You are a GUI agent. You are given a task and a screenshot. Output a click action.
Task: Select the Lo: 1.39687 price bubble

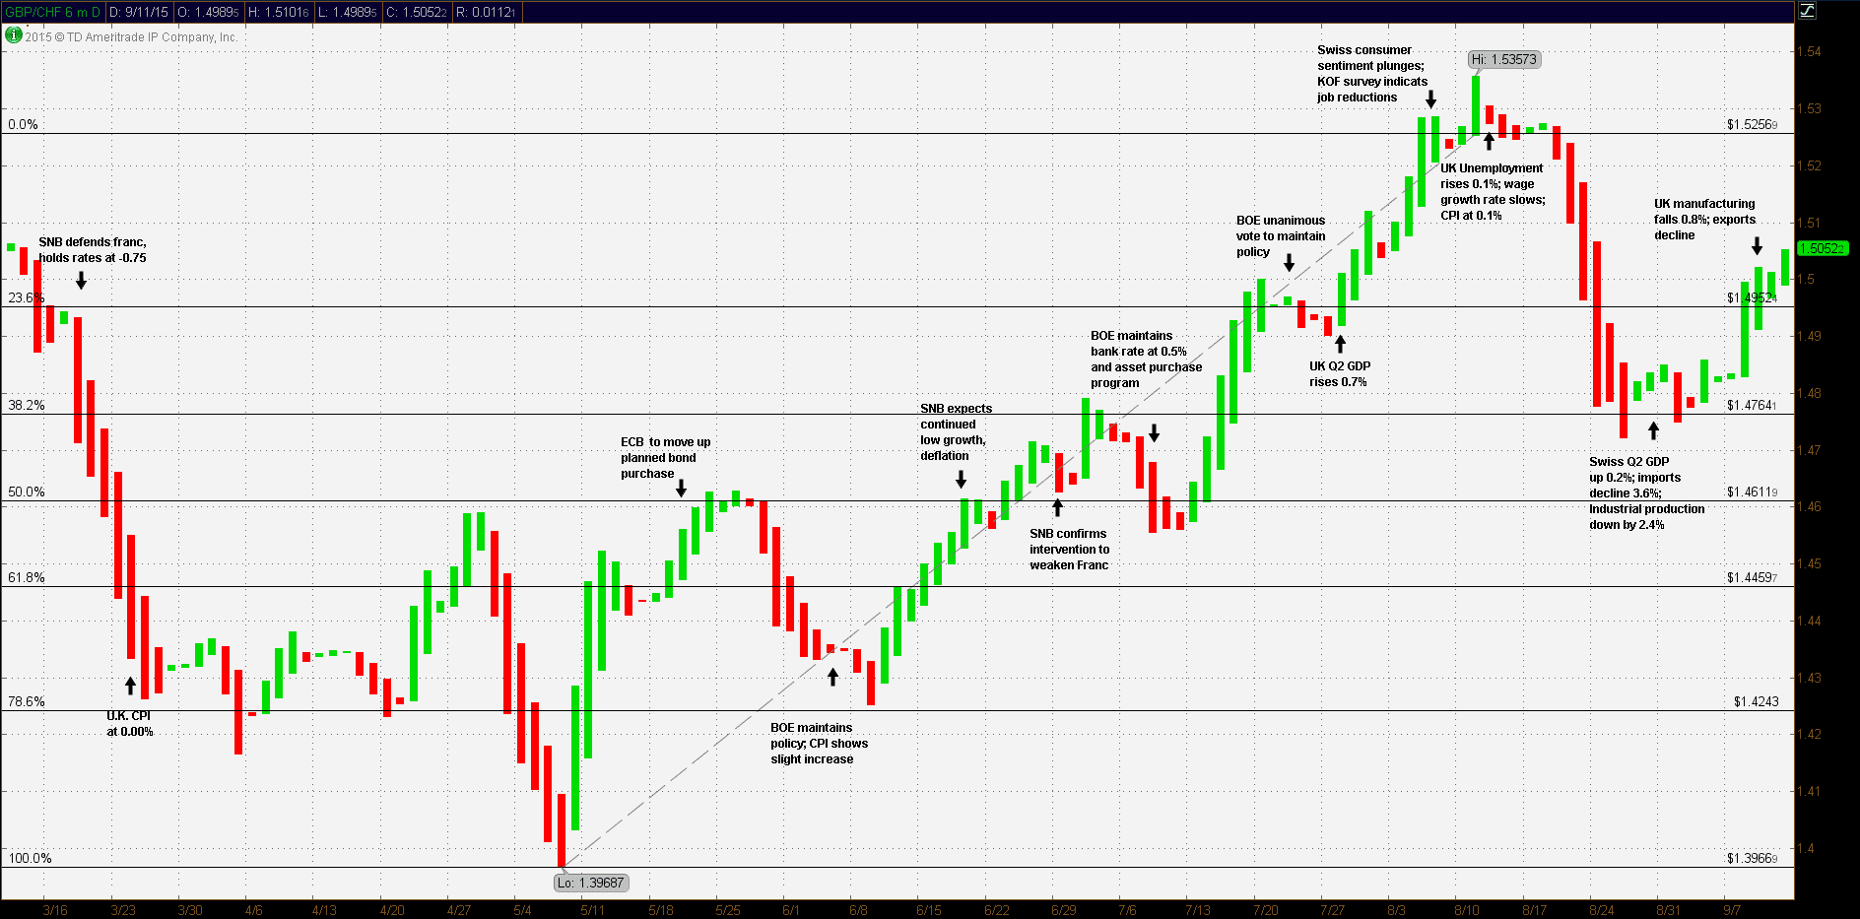[x=590, y=883]
